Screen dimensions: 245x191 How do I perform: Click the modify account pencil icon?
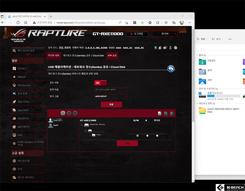pos(75,113)
